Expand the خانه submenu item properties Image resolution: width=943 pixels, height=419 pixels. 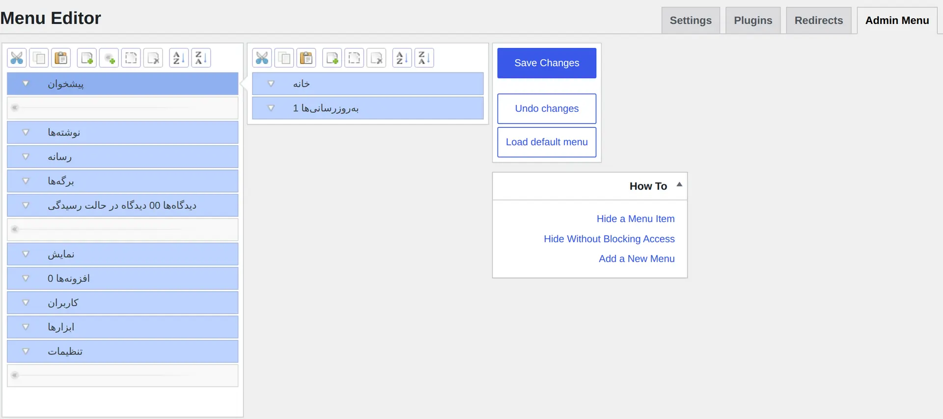click(x=271, y=84)
